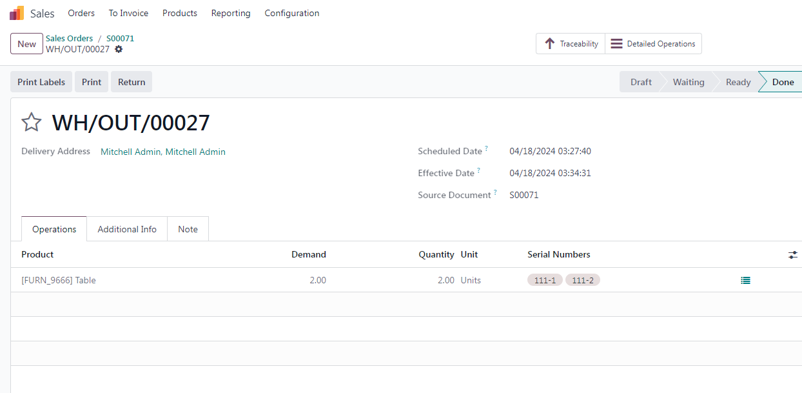
Task: Click the WH/OUT/00027 record title
Action: pos(131,123)
